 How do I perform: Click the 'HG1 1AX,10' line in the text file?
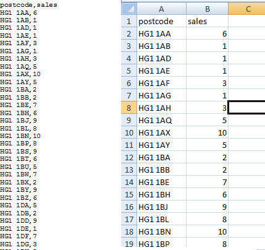pos(20,74)
